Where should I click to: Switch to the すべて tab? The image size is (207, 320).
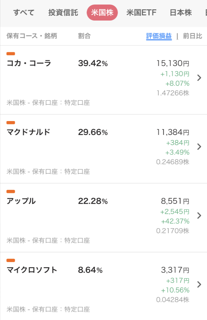click(24, 13)
